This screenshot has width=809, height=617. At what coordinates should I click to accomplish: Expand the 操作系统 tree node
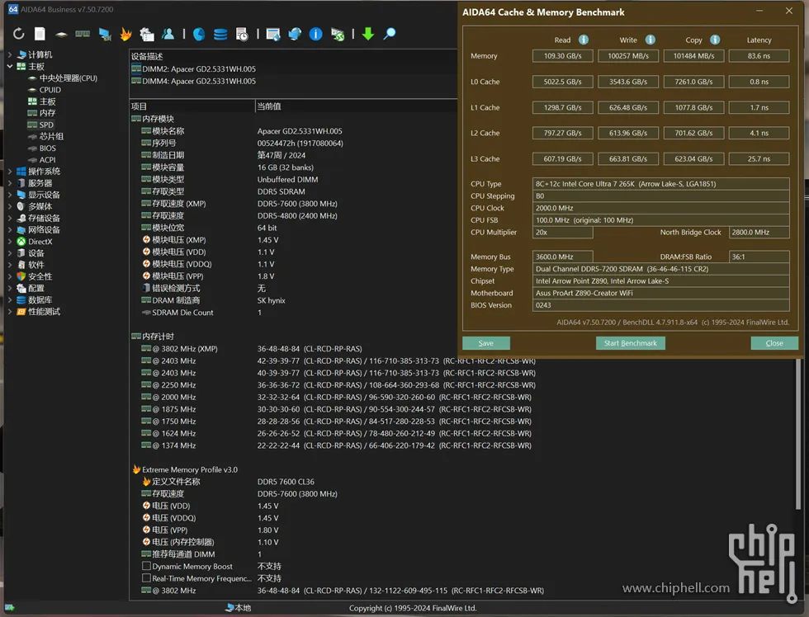10,171
